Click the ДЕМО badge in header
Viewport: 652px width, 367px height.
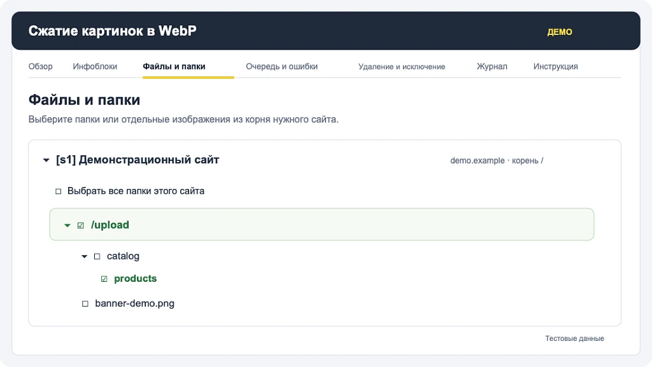(x=560, y=32)
